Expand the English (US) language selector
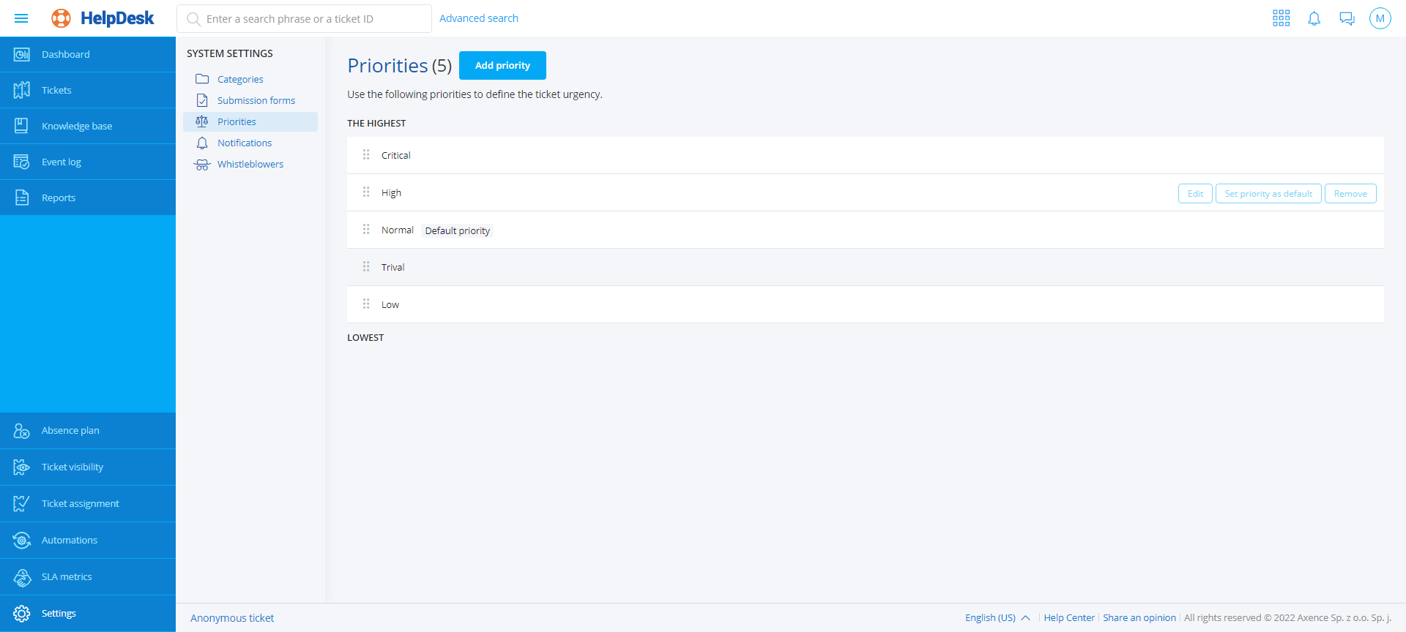The height and width of the screenshot is (632, 1406). pyautogui.click(x=997, y=617)
